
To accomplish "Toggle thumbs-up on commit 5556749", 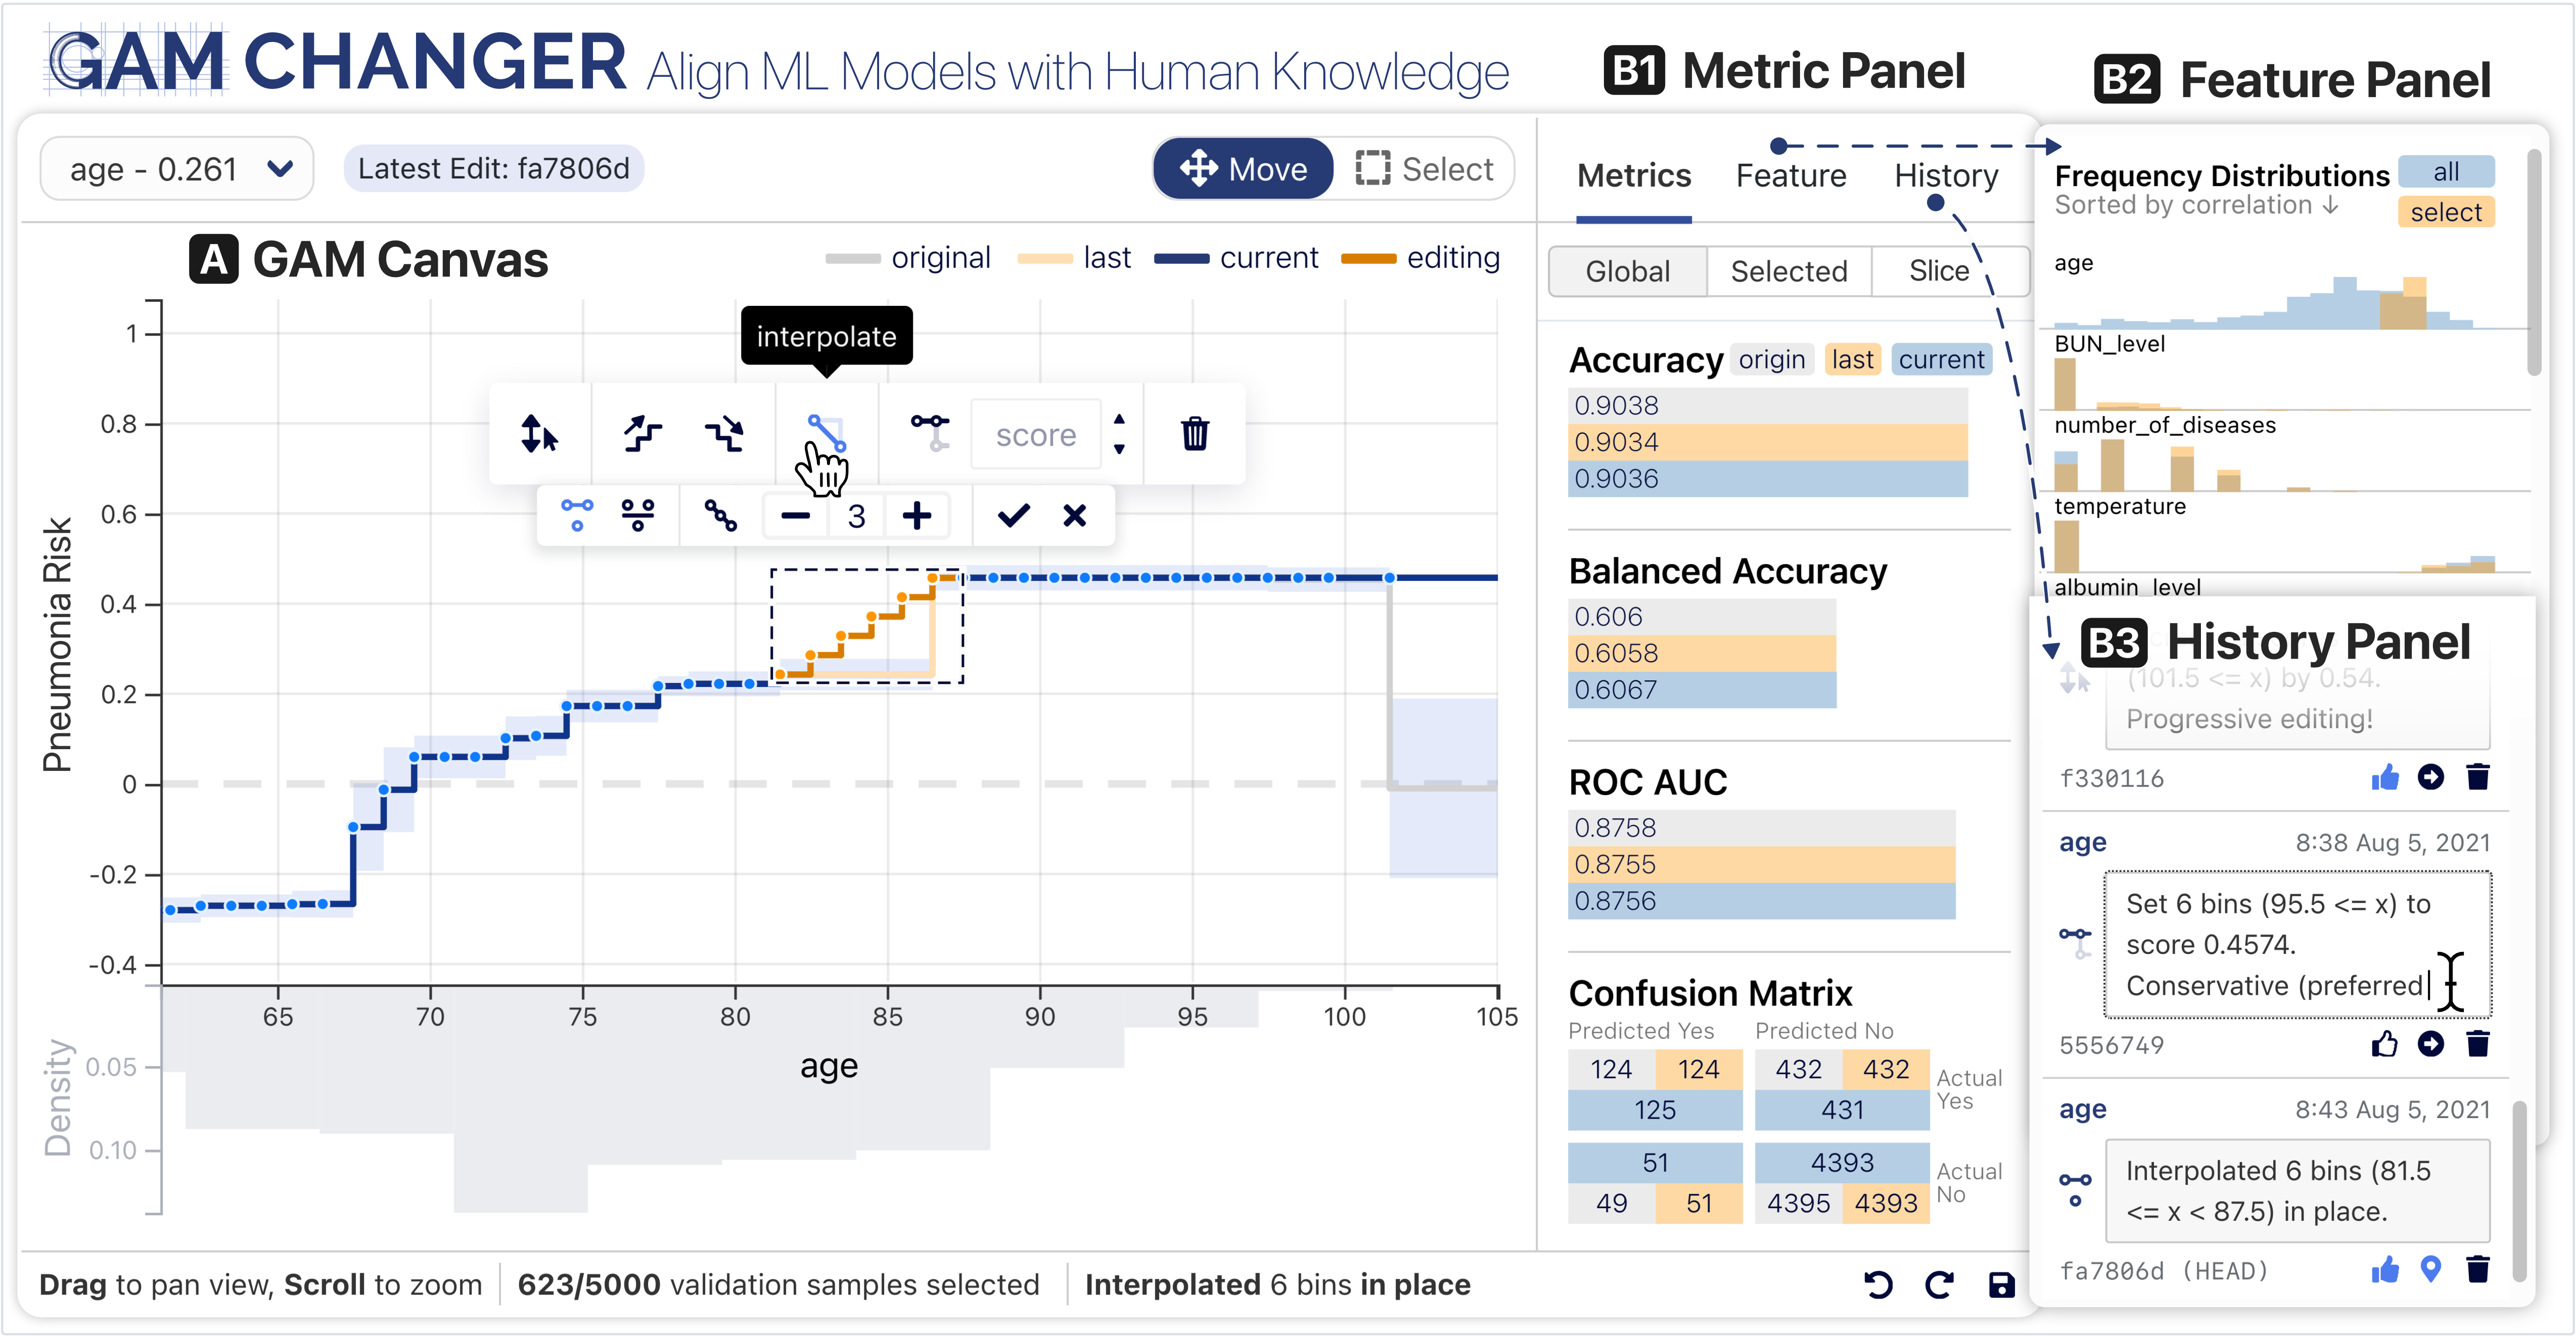I will 2384,1044.
